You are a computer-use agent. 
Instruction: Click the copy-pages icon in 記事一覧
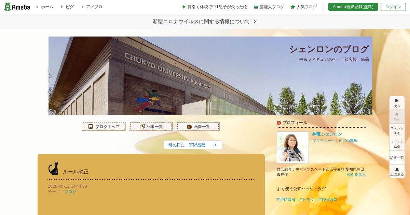[x=142, y=126]
